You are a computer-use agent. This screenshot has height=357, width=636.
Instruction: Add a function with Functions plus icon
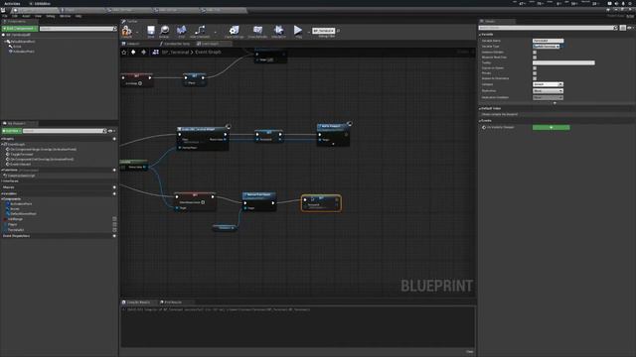coord(114,170)
